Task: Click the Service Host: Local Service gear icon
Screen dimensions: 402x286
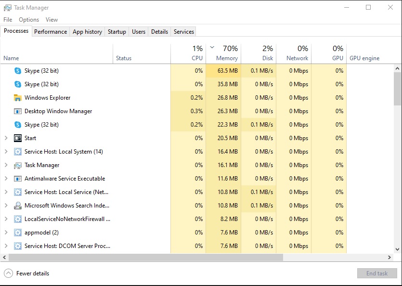Action: [18, 192]
